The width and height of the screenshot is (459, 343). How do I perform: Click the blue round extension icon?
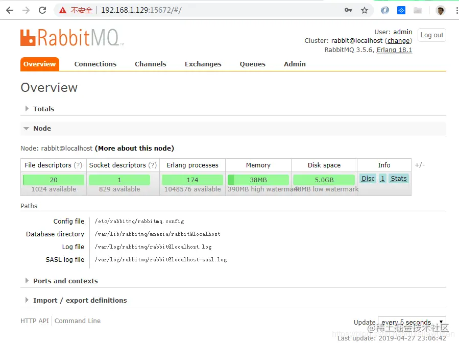coord(385,10)
